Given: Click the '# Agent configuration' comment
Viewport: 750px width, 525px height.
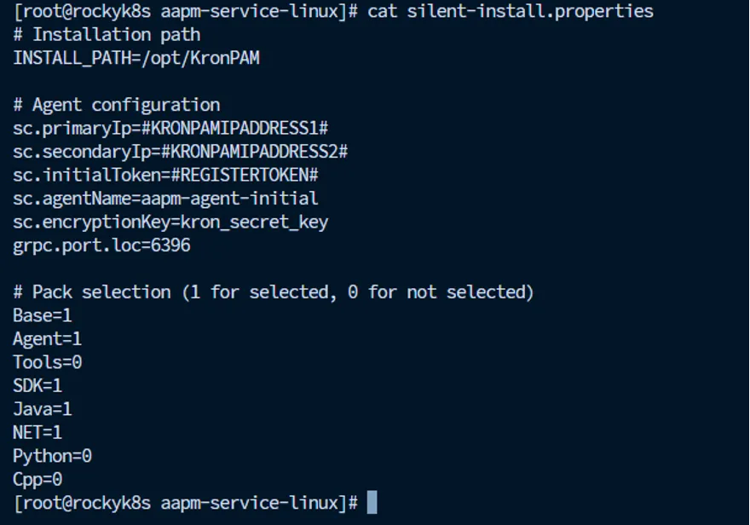Looking at the screenshot, I should tap(116, 105).
